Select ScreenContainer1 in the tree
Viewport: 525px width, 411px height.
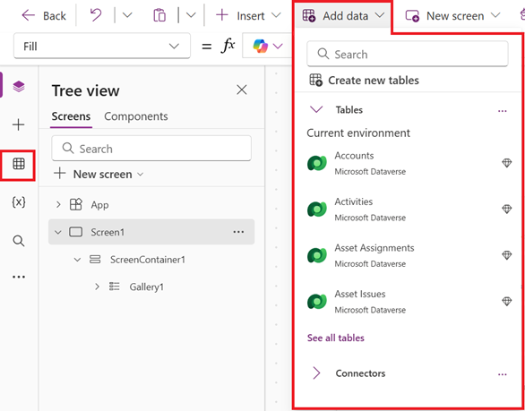pyautogui.click(x=147, y=260)
